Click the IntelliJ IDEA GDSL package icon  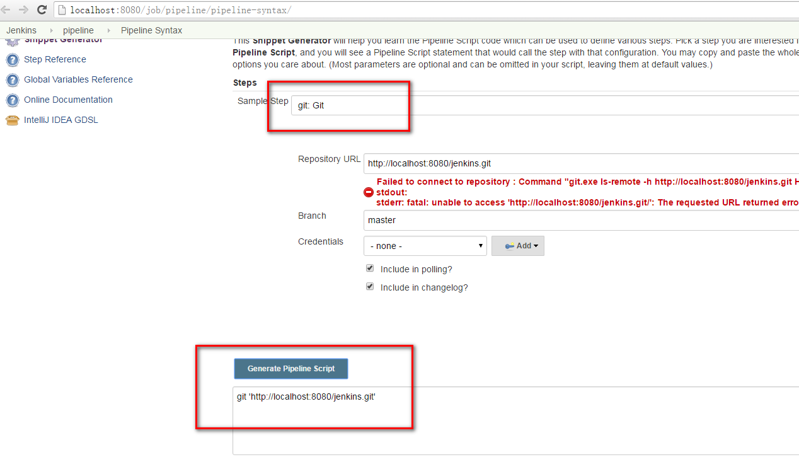(12, 120)
